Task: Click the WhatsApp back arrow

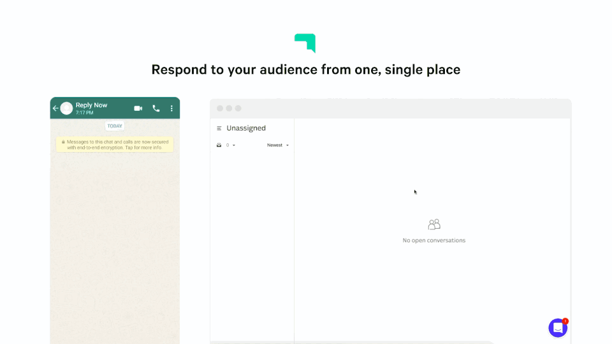Action: point(55,108)
